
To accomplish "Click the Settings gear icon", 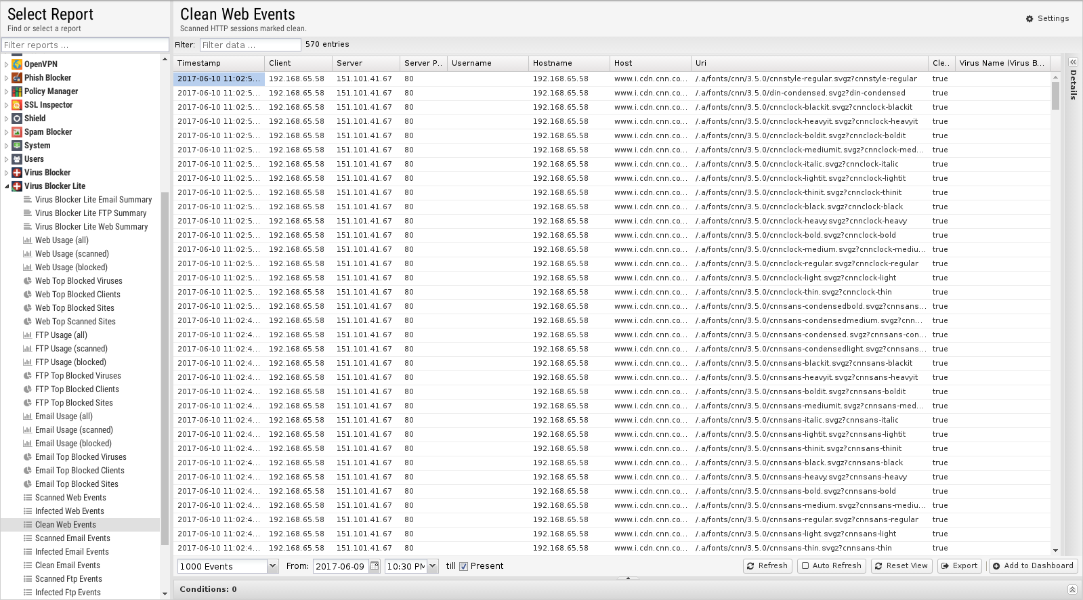I will point(1029,19).
